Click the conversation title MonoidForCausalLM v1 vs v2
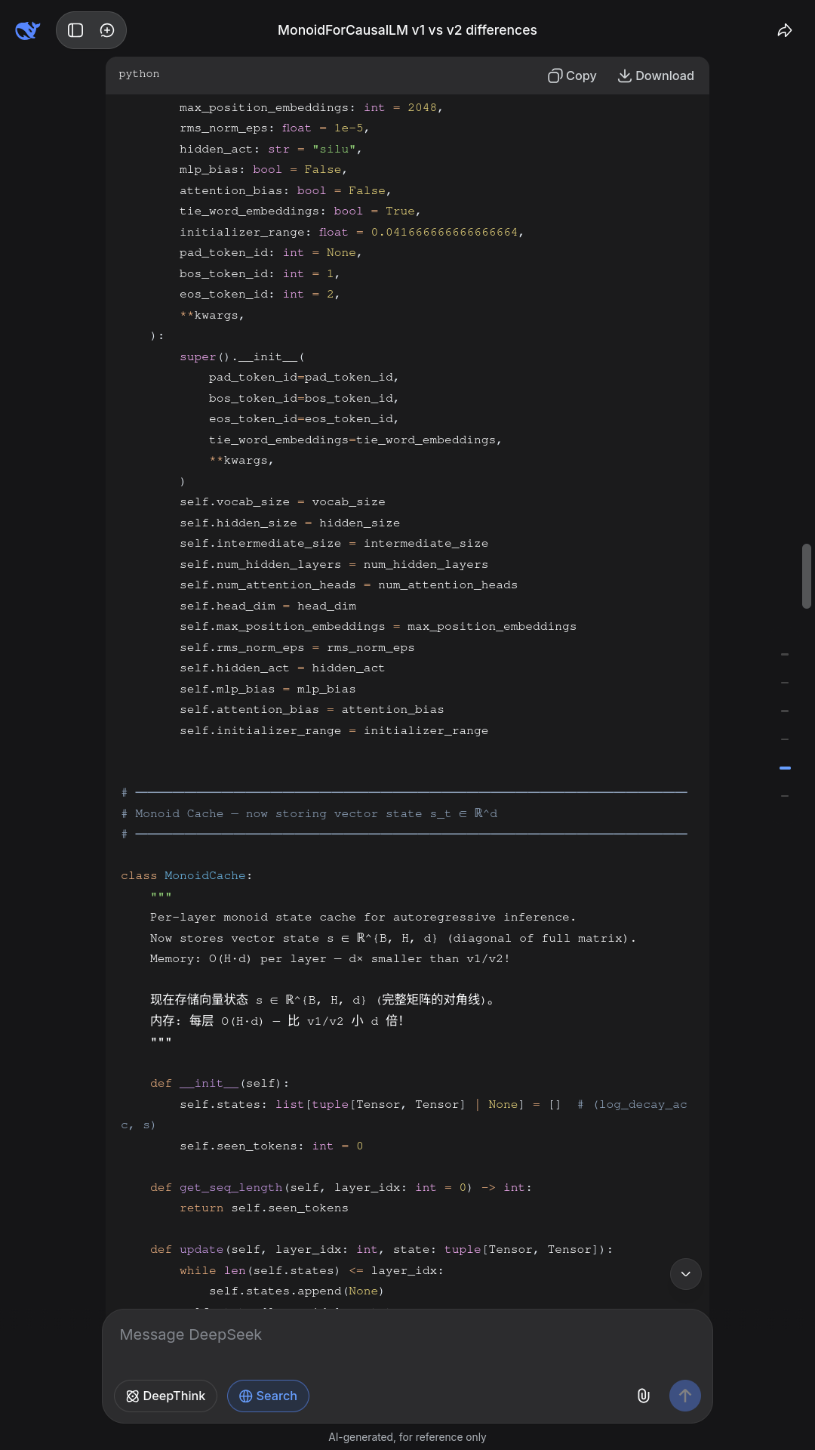The width and height of the screenshot is (815, 1450). pos(407,30)
